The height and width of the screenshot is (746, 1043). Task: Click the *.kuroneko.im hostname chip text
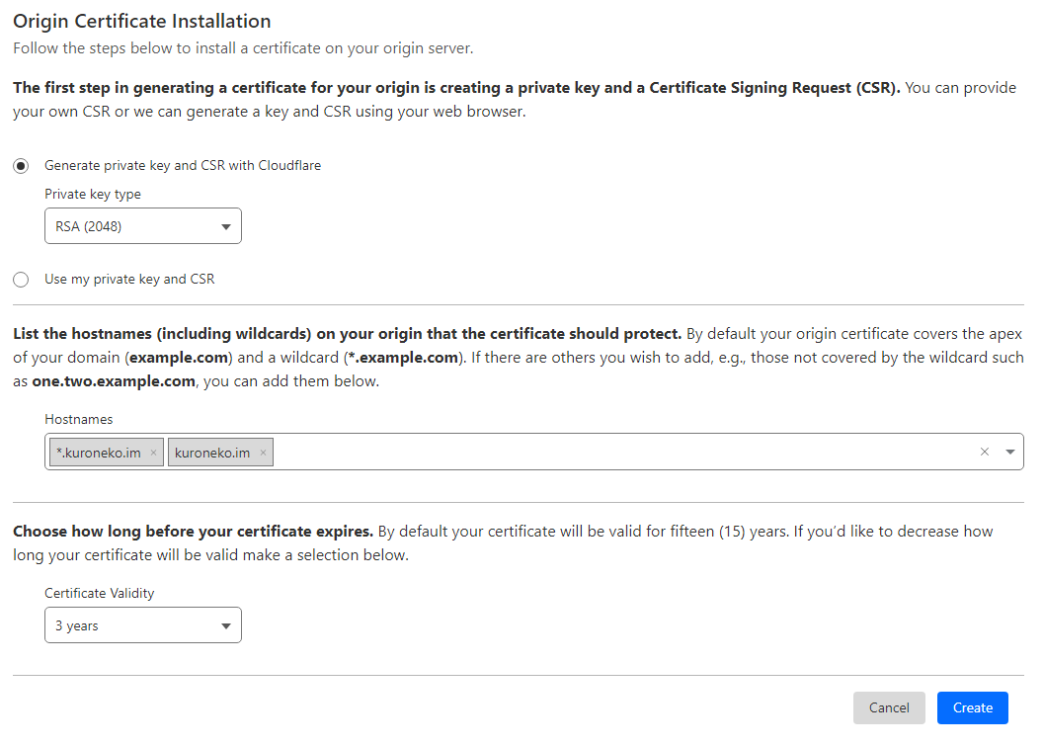click(98, 453)
